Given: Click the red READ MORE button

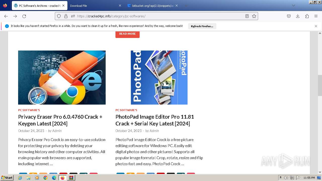Looking at the screenshot, I should (128, 34).
